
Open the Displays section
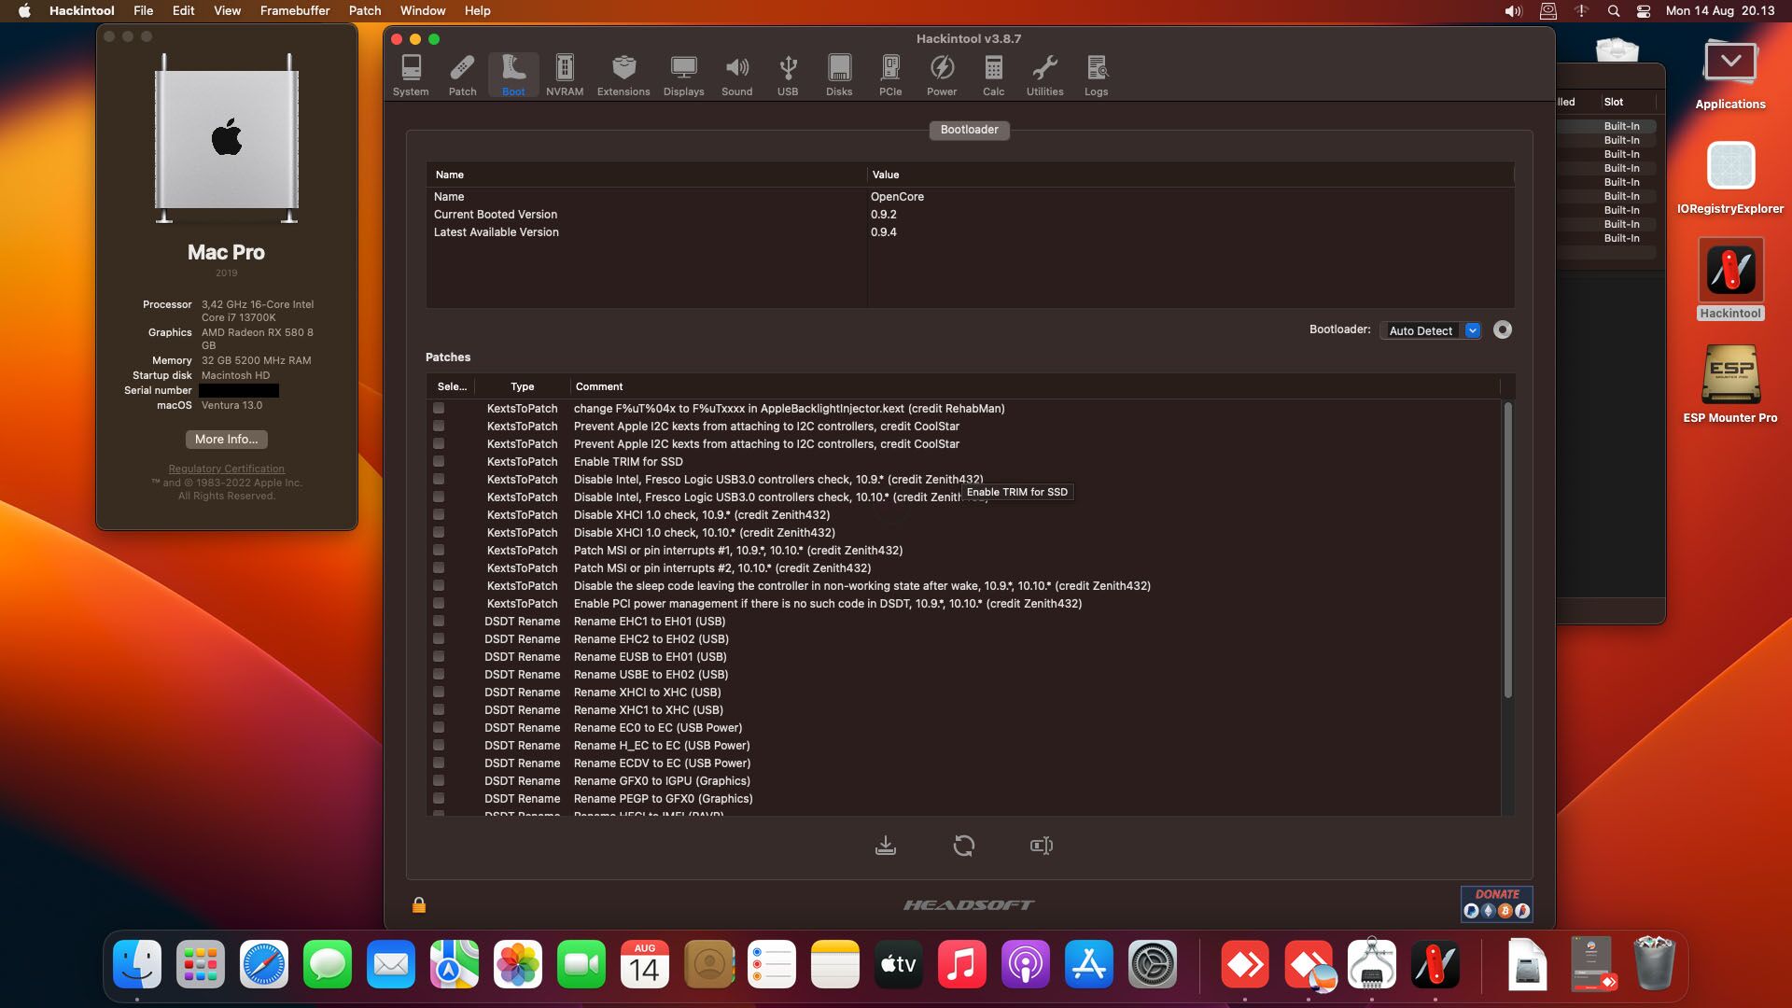683,74
